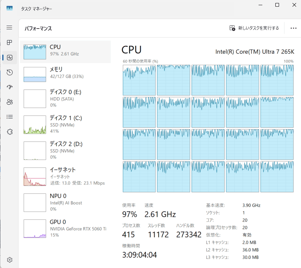301x268 pixels.
Task: Expand the navigation pane with the hamburger icon
Action: [9, 27]
